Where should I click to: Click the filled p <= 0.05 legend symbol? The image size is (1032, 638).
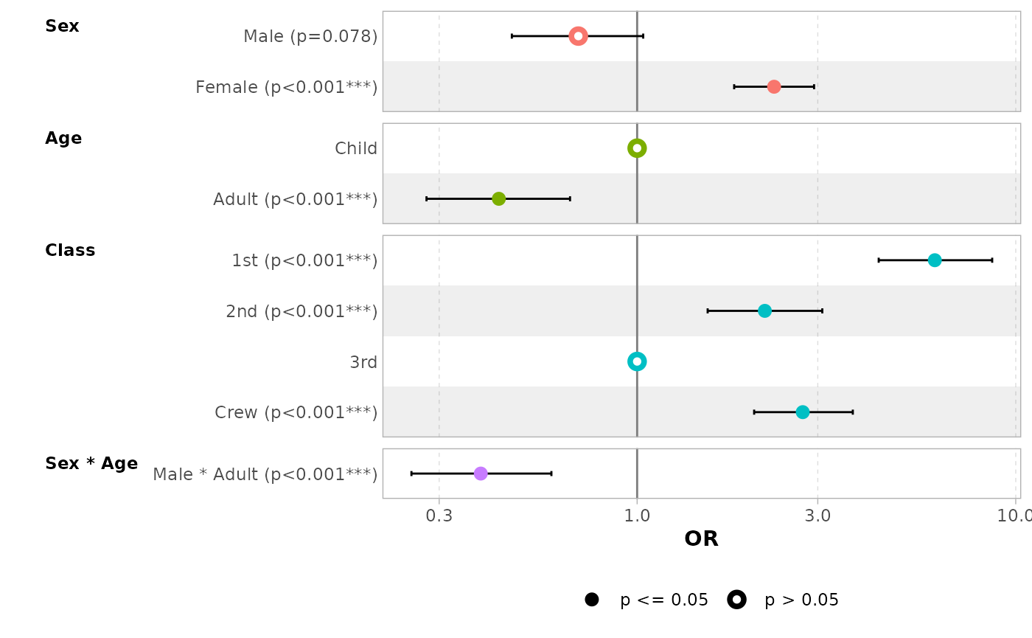(x=591, y=600)
